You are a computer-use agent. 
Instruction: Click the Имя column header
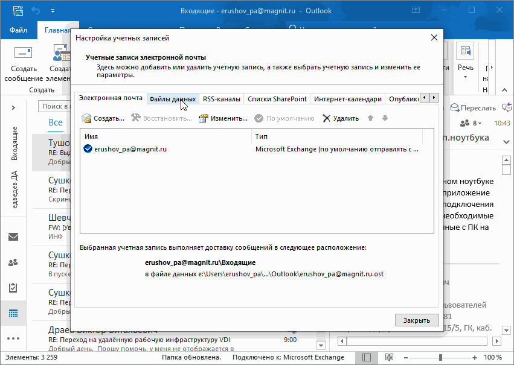(x=166, y=136)
